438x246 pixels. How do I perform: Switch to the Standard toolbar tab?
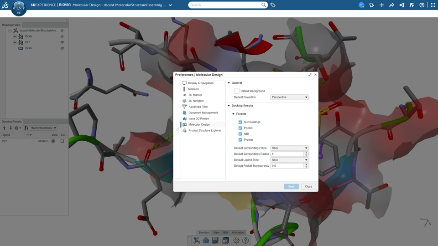click(204, 232)
